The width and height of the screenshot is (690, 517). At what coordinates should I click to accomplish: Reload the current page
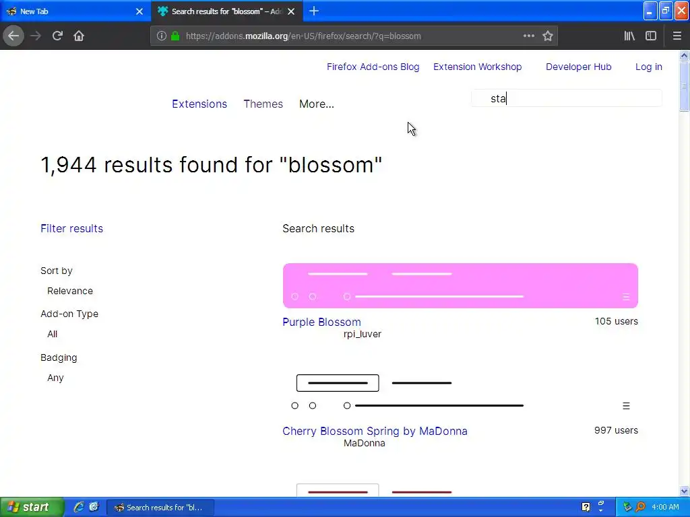click(57, 36)
